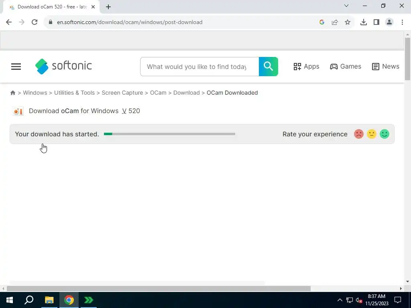The width and height of the screenshot is (411, 308).
Task: Toggle Chrome side panel
Action: coord(376,22)
